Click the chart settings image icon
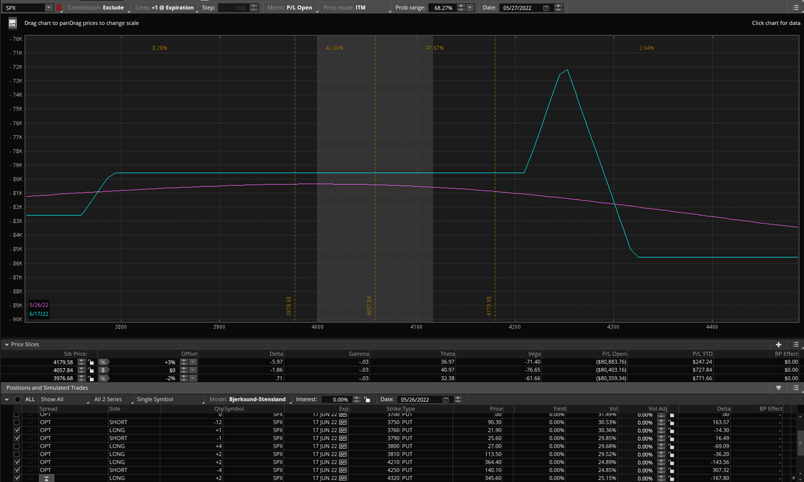Image resolution: width=804 pixels, height=482 pixels. tap(12, 23)
